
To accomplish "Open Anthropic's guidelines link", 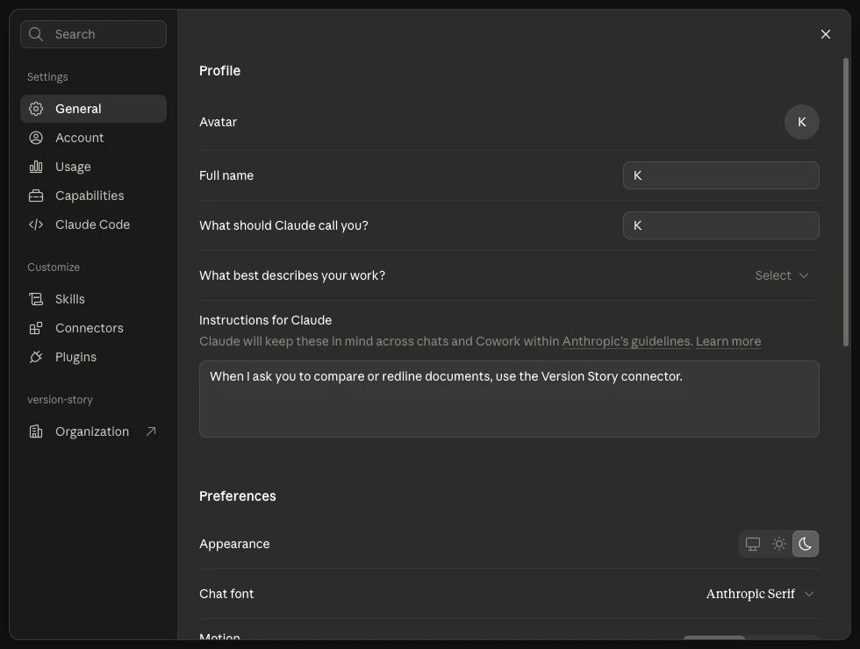I will [627, 341].
